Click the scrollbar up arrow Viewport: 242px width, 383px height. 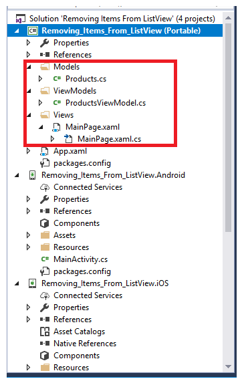click(228, 18)
